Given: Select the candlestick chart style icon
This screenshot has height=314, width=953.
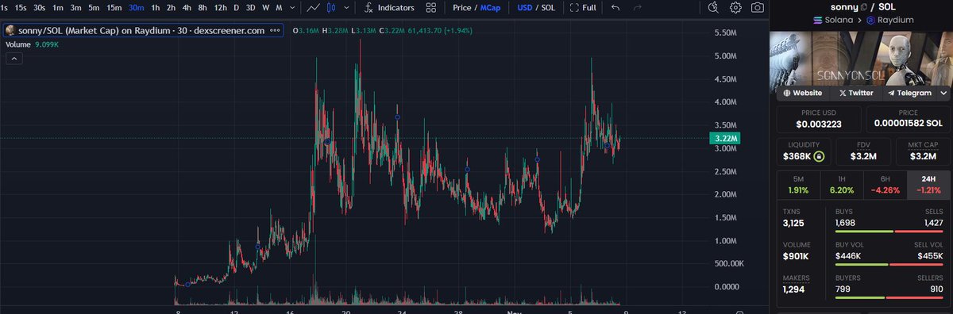Looking at the screenshot, I should tap(332, 7).
